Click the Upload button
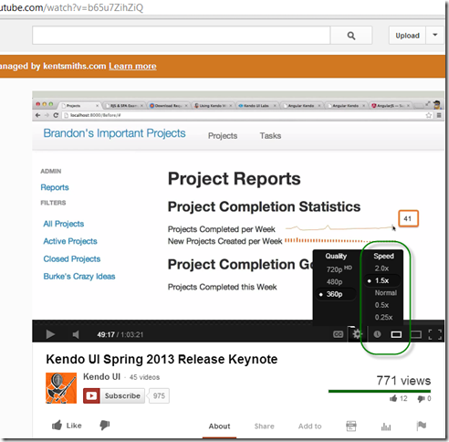The image size is (449, 442). (407, 36)
